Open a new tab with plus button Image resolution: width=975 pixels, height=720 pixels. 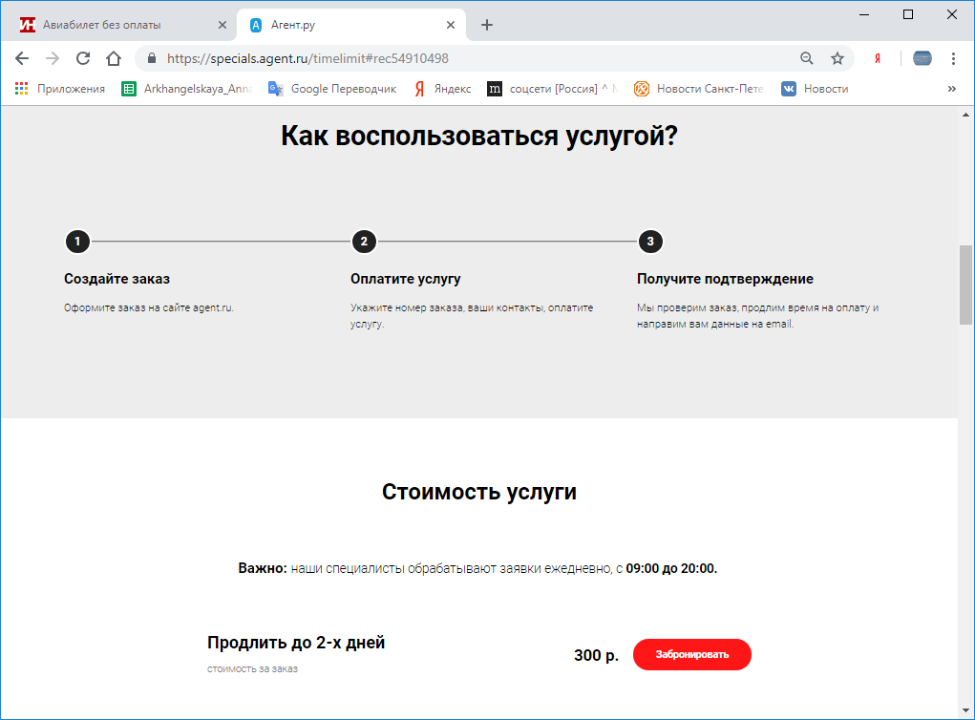tap(487, 25)
